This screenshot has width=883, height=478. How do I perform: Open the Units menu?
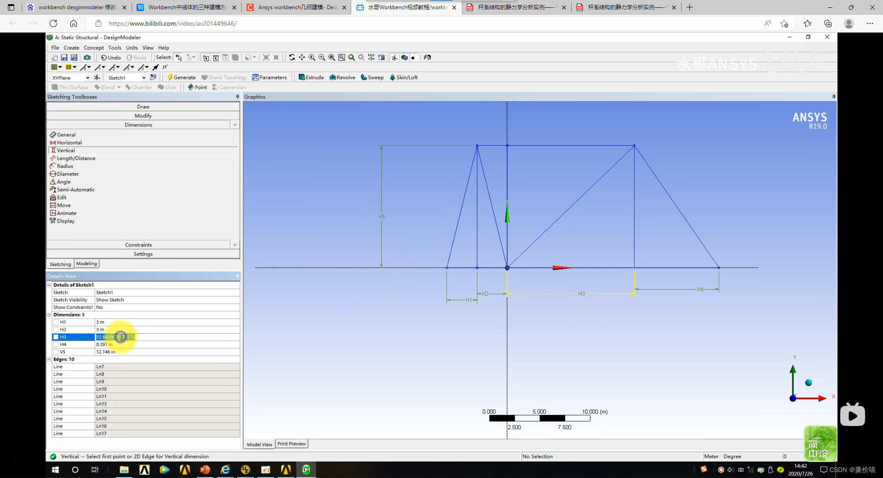132,47
